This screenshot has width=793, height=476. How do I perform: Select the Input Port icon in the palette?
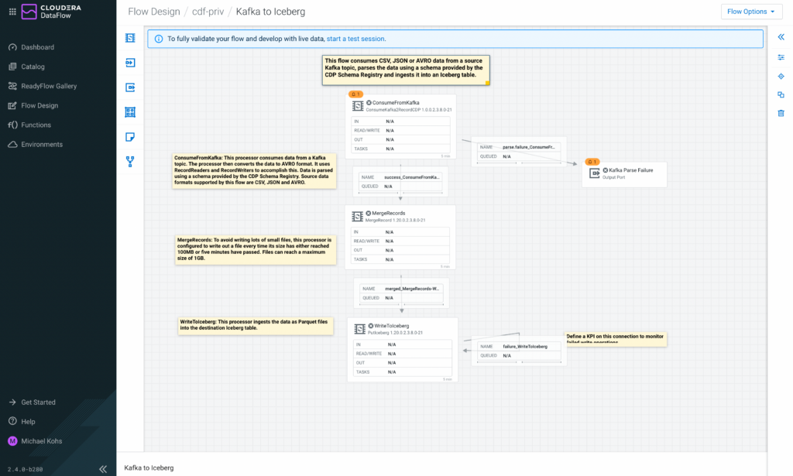click(130, 63)
